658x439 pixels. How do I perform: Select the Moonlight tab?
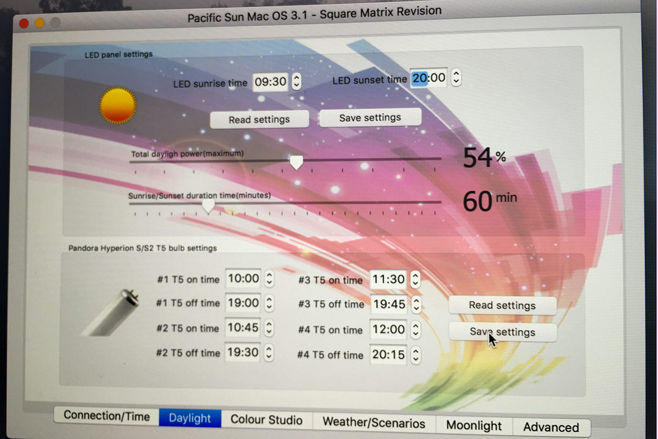point(474,425)
